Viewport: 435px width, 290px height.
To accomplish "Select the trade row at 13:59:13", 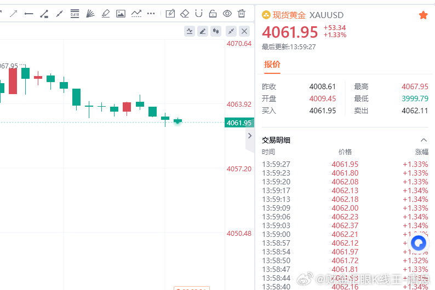I will click(x=345, y=199).
